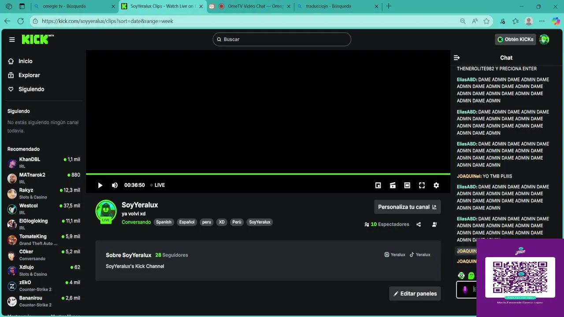This screenshot has height=317, width=564.
Task: Click the read aloud icon
Action: point(475,21)
